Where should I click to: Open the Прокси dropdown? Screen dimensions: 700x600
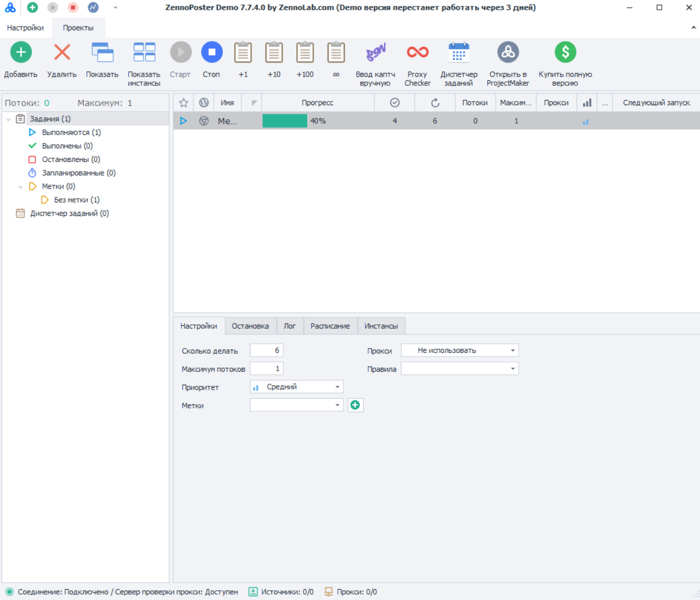click(460, 350)
